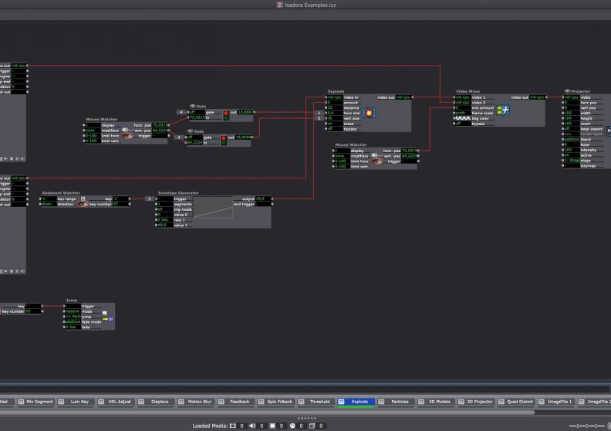Click the Keyboard Watcher key number value
The height and width of the screenshot is (431, 611).
click(x=120, y=204)
